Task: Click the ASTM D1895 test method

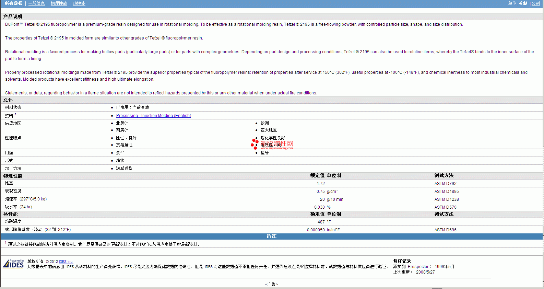Action: click(447, 192)
